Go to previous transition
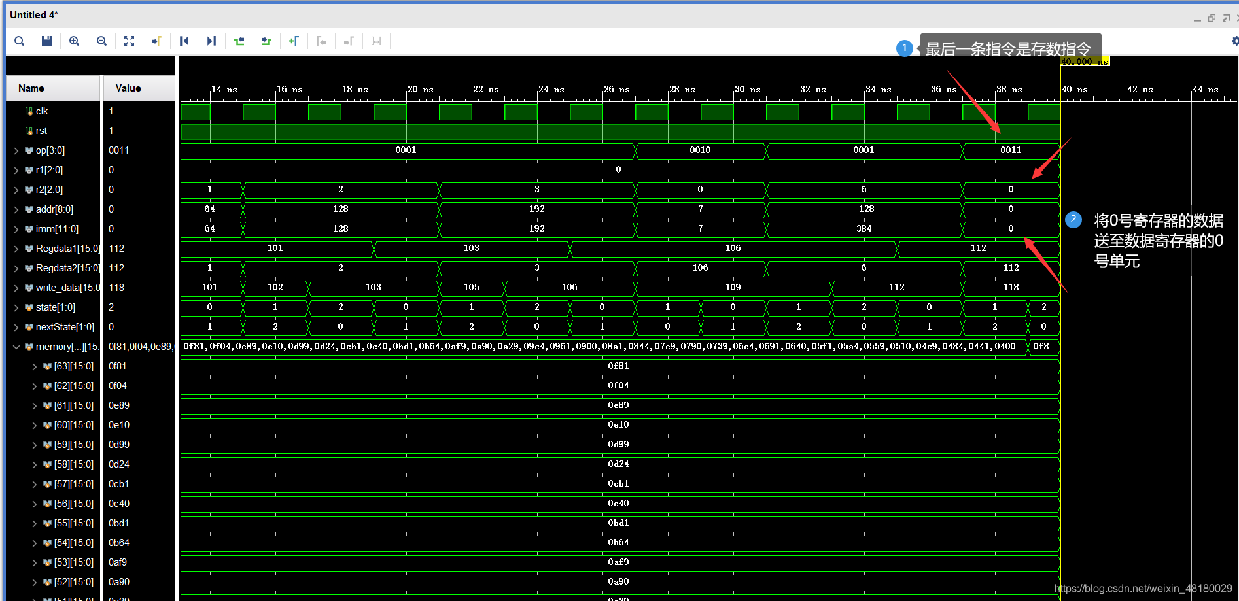The height and width of the screenshot is (601, 1239). [239, 41]
